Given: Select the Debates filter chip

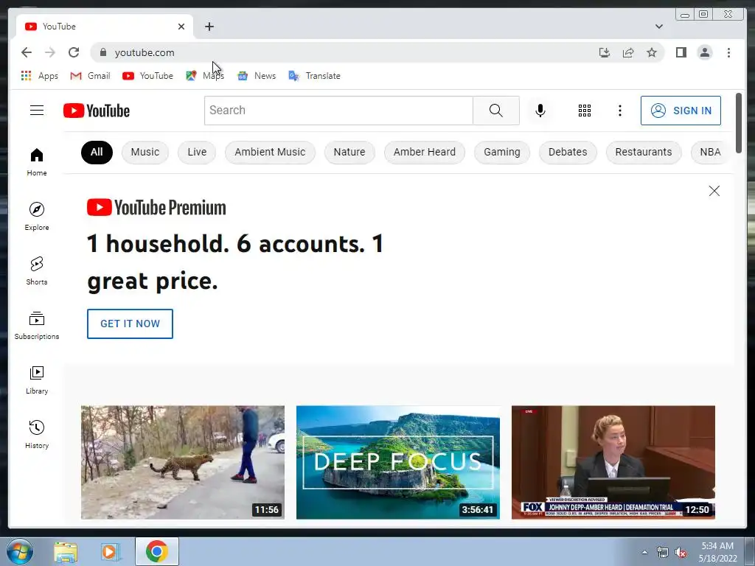Looking at the screenshot, I should (568, 152).
